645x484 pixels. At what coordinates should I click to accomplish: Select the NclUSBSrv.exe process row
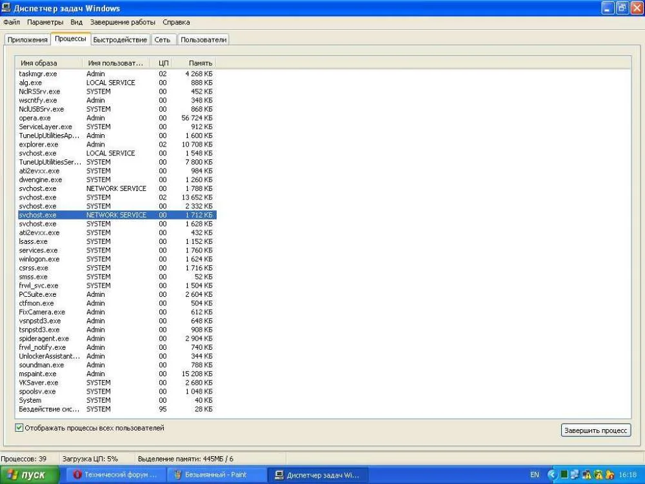point(117,109)
